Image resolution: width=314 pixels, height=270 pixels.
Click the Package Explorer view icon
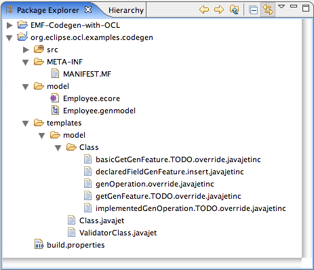[x=9, y=9]
